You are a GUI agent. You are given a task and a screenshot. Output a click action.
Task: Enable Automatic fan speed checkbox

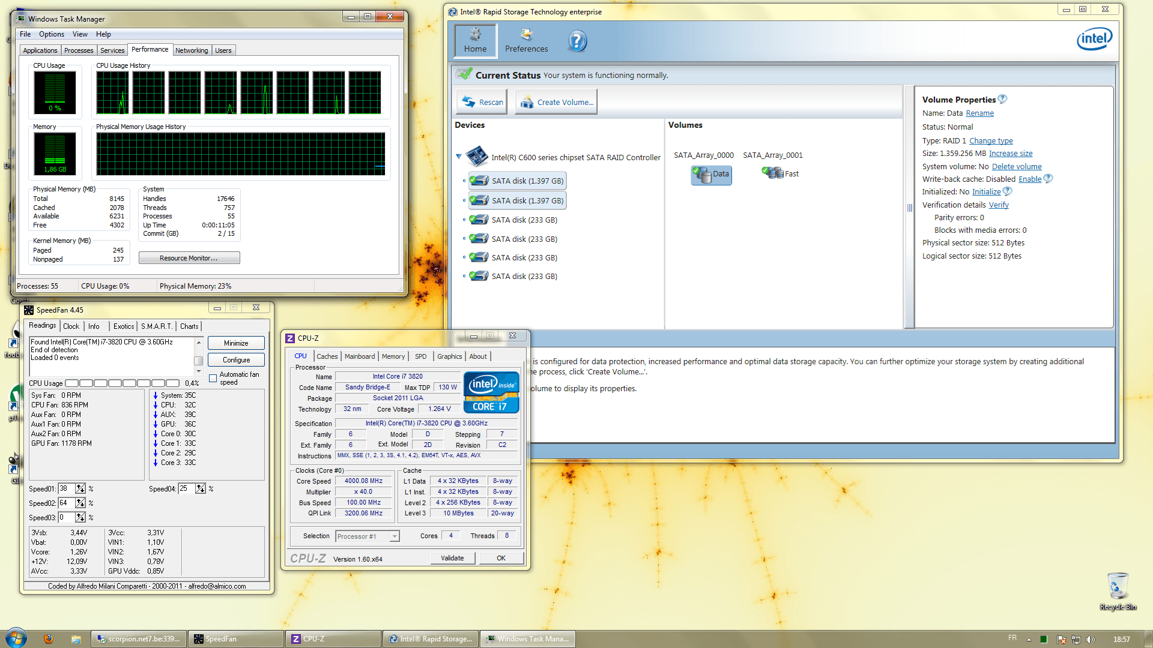(x=213, y=378)
